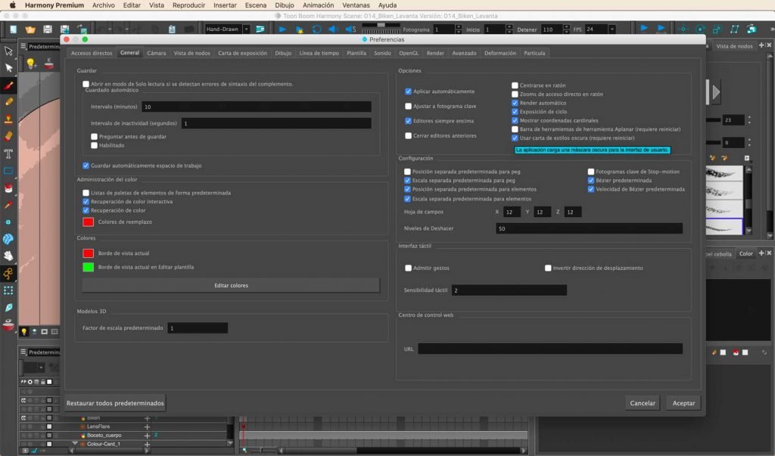This screenshot has height=456, width=775.
Task: Open the Camera view panel menu icon
Action: (23, 46)
